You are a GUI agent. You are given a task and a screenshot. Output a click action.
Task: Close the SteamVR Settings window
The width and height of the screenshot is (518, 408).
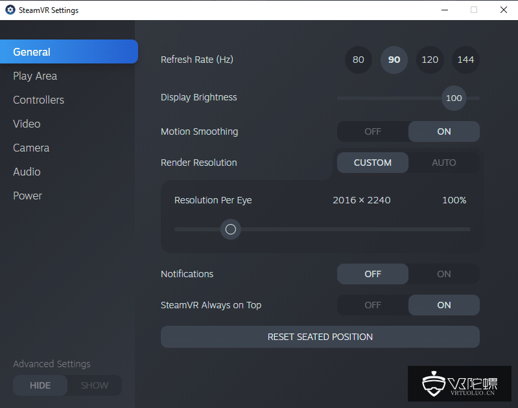tap(504, 10)
